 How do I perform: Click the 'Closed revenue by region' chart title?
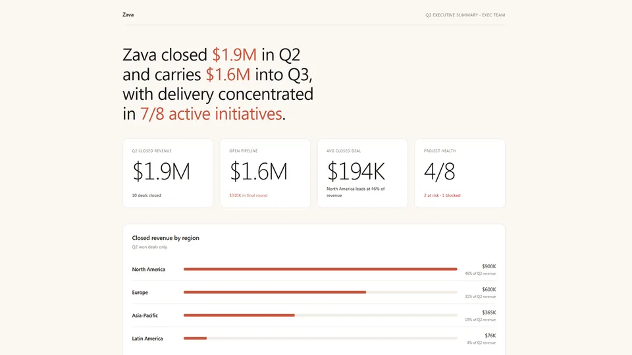point(166,238)
